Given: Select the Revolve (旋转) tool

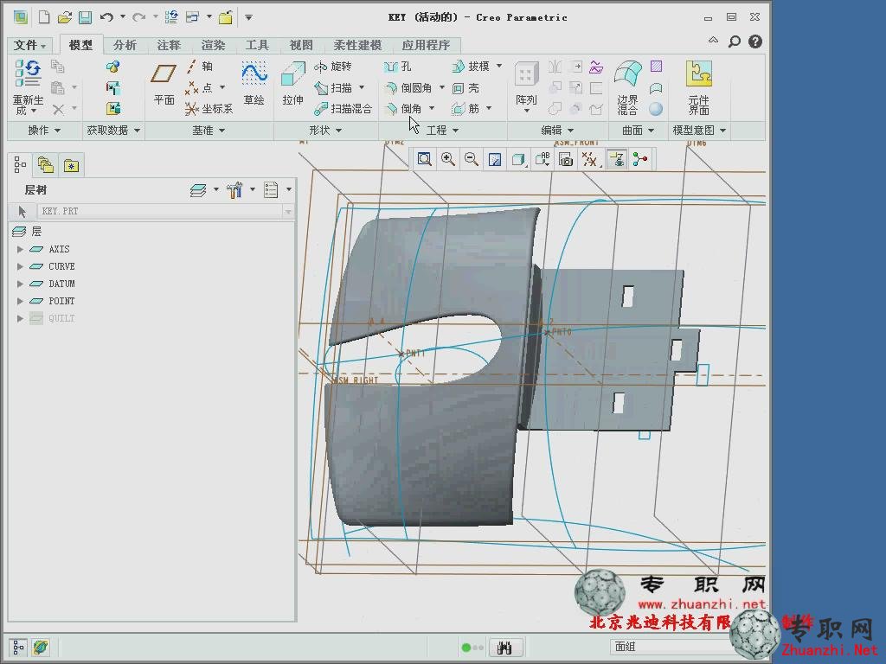Looking at the screenshot, I should coord(333,67).
